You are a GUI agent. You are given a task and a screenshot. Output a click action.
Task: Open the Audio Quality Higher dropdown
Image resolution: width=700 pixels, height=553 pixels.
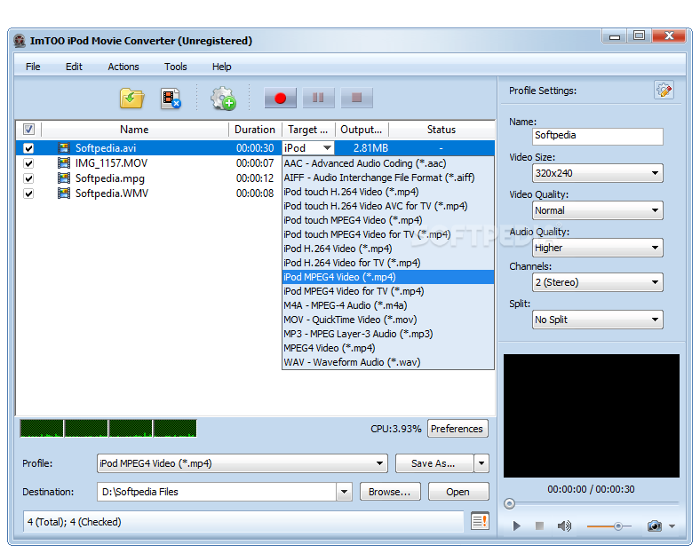click(x=597, y=248)
